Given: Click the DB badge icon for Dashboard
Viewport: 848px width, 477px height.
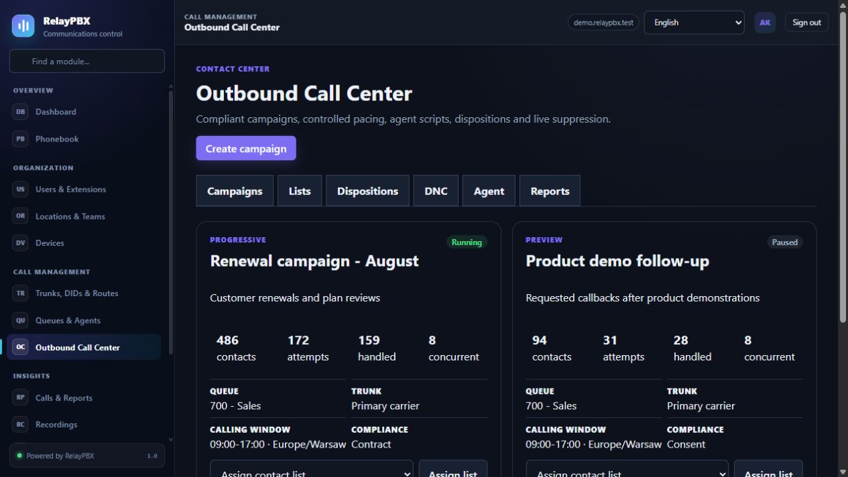Looking at the screenshot, I should coord(21,112).
